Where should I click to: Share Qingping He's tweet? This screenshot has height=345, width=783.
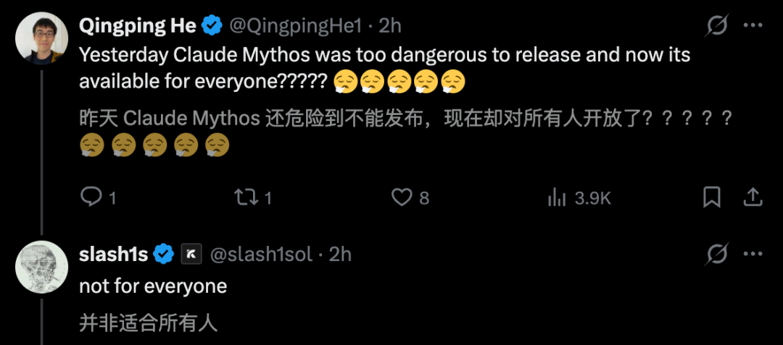[753, 197]
